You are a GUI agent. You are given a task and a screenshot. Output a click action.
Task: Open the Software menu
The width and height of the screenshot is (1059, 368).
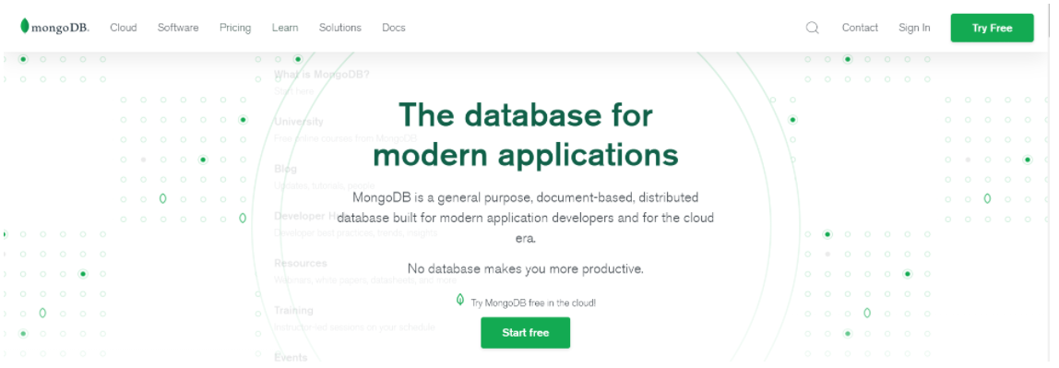[178, 28]
